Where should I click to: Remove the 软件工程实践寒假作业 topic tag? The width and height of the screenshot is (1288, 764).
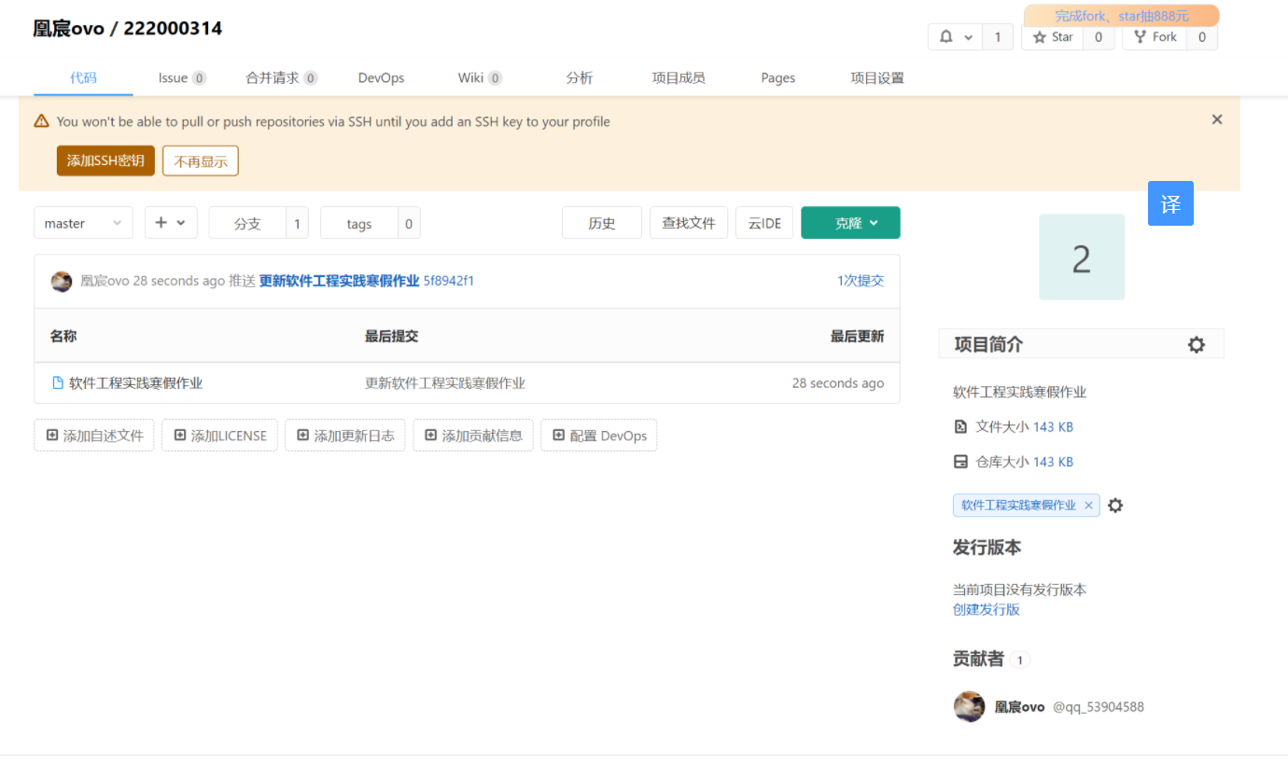pyautogui.click(x=1088, y=506)
